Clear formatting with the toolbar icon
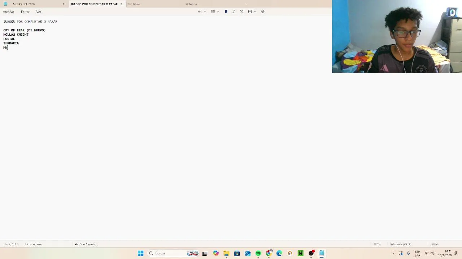Image resolution: width=462 pixels, height=259 pixels. [x=263, y=12]
